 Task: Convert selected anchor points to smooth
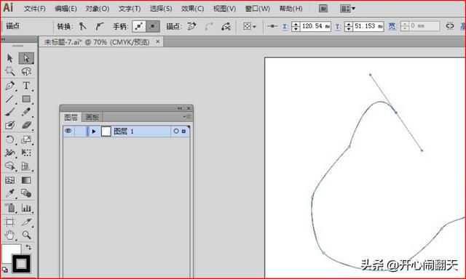100,26
